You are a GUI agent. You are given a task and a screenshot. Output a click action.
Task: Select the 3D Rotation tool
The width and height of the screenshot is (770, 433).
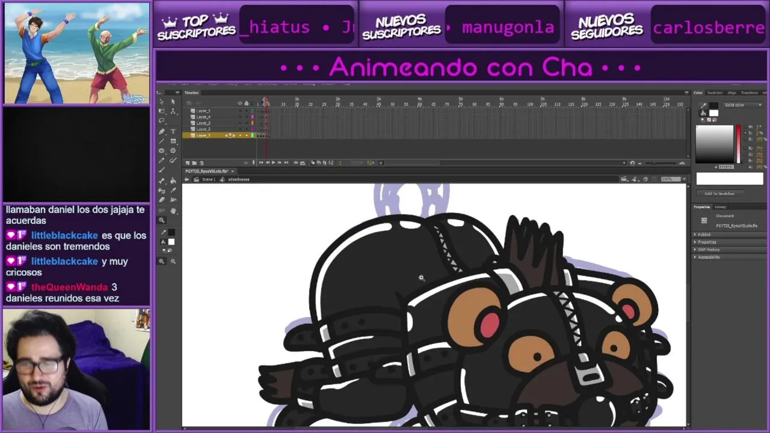(173, 111)
